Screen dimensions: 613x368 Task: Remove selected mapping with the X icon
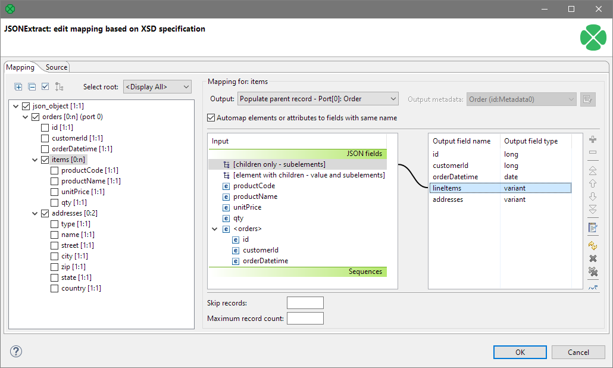tap(593, 258)
